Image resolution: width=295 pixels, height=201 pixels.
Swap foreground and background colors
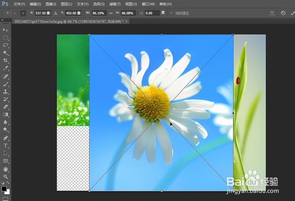point(8,183)
